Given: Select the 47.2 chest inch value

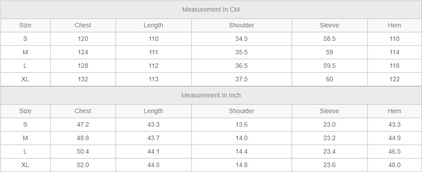Looking at the screenshot, I should [83, 124].
